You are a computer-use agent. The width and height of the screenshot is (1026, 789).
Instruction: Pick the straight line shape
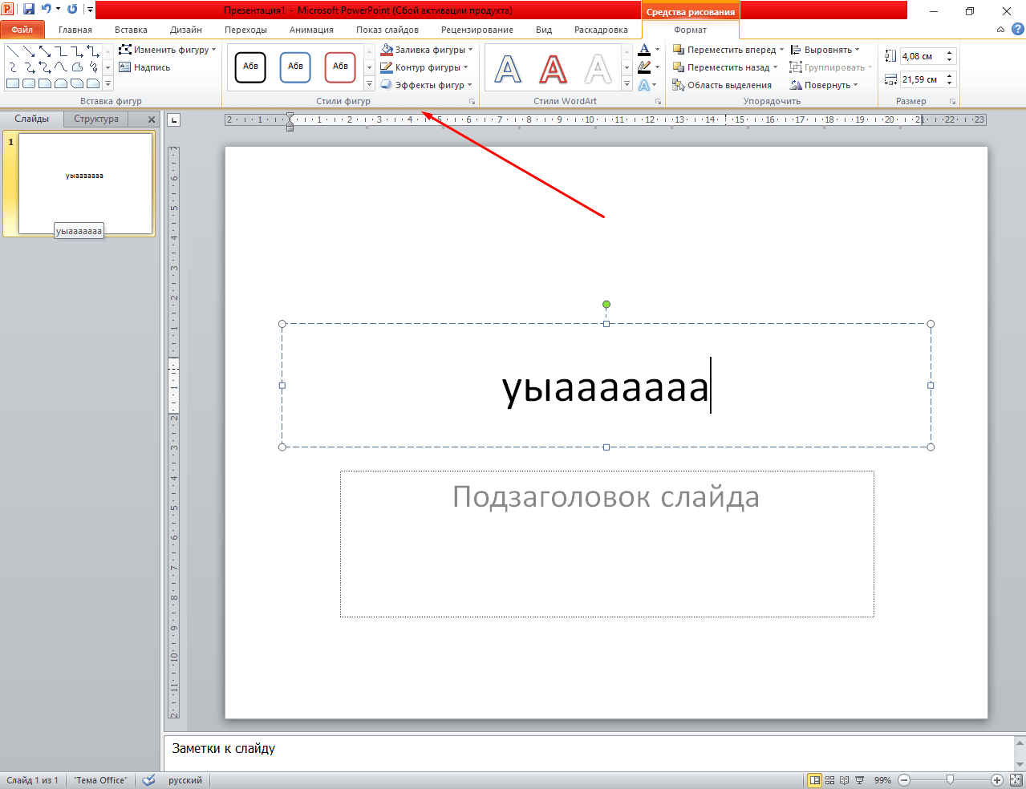(13, 51)
